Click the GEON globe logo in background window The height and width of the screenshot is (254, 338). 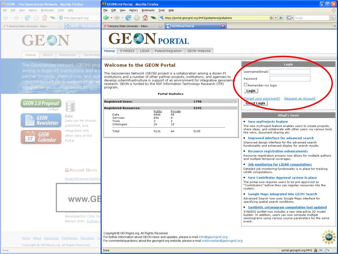click(x=52, y=40)
